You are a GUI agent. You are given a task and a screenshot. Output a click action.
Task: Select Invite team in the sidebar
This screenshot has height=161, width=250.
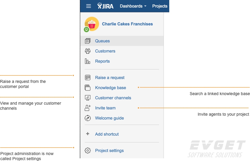pyautogui.click(x=105, y=108)
